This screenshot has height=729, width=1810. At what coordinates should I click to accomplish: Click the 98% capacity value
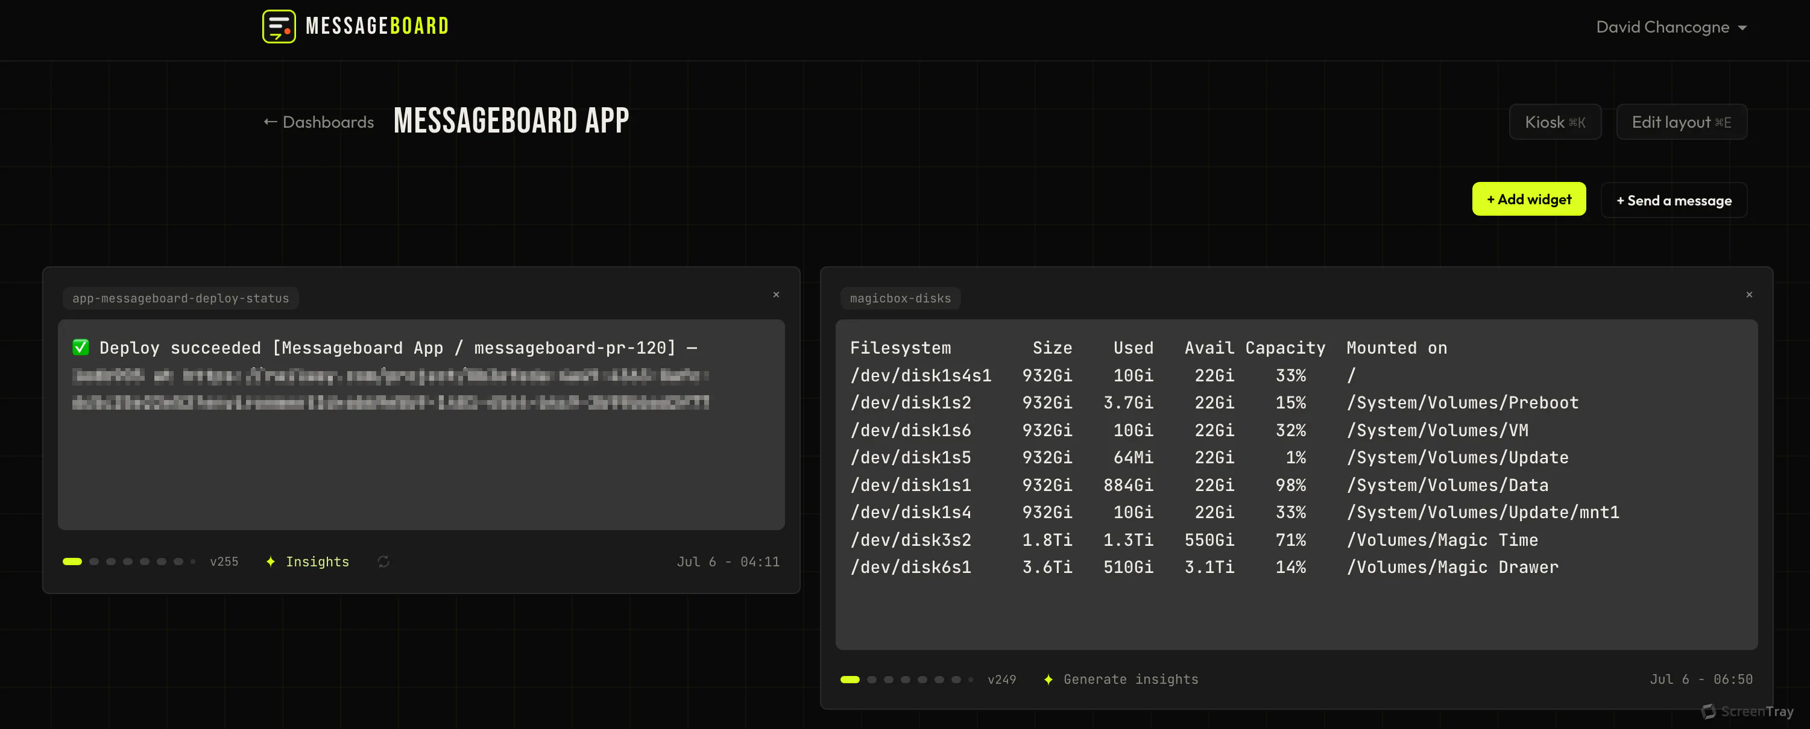1291,486
